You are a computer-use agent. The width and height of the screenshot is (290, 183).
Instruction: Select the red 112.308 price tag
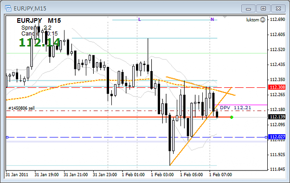[277, 87]
